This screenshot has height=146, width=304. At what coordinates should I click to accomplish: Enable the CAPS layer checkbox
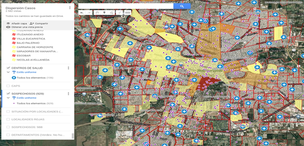[x=8, y=86]
